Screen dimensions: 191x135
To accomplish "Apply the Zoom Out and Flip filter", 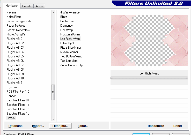I will pos(71,65).
